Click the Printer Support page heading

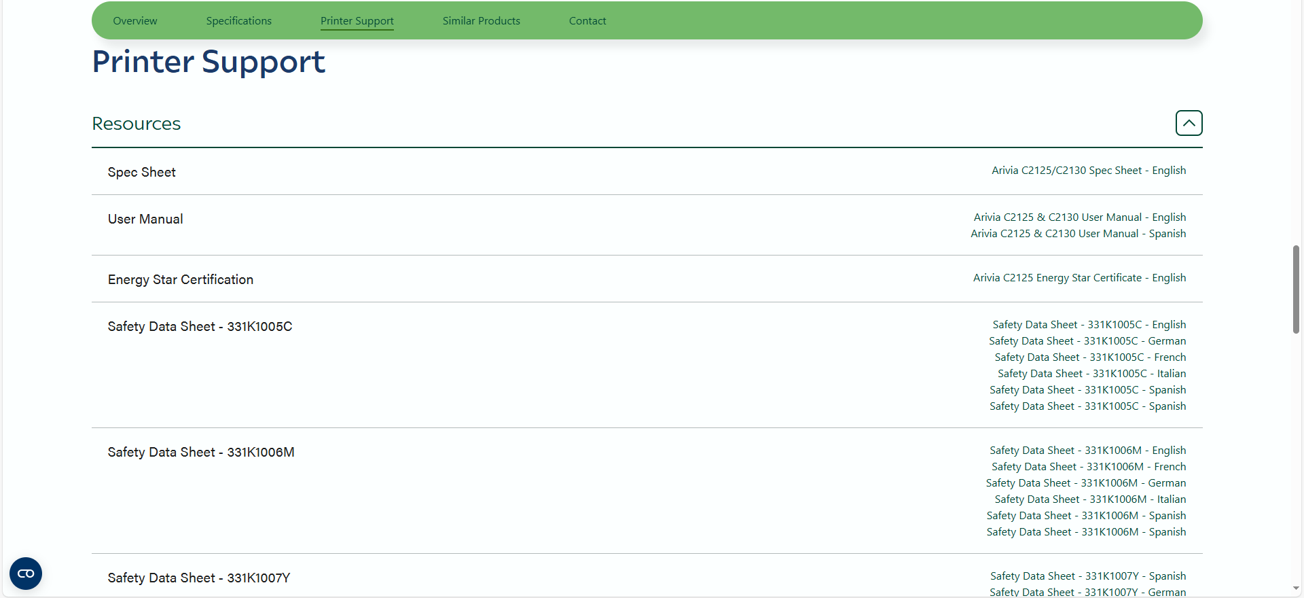click(209, 62)
